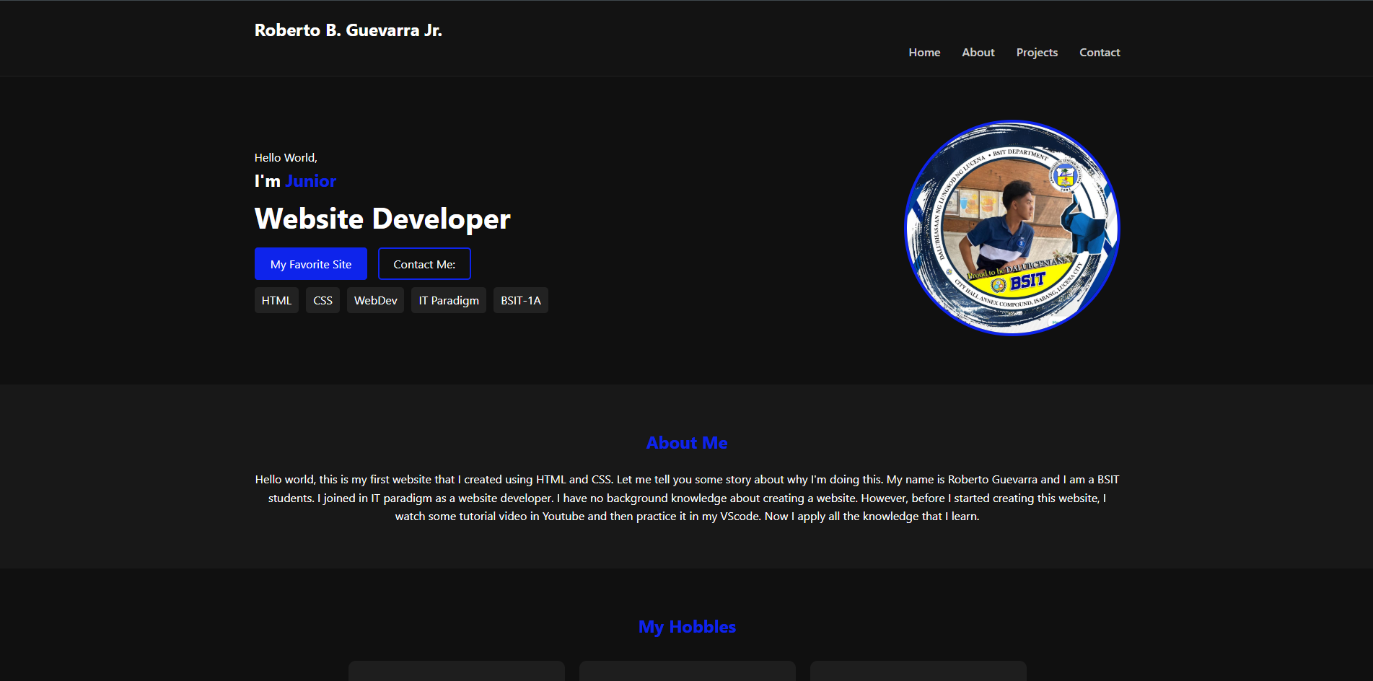The height and width of the screenshot is (681, 1373).
Task: Select the BSIT-1A skill tag
Action: point(520,299)
